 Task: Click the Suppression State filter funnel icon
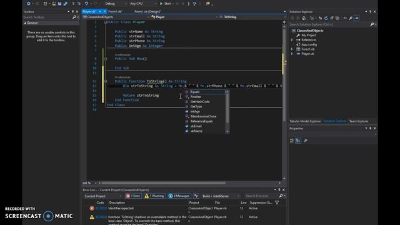[277, 202]
